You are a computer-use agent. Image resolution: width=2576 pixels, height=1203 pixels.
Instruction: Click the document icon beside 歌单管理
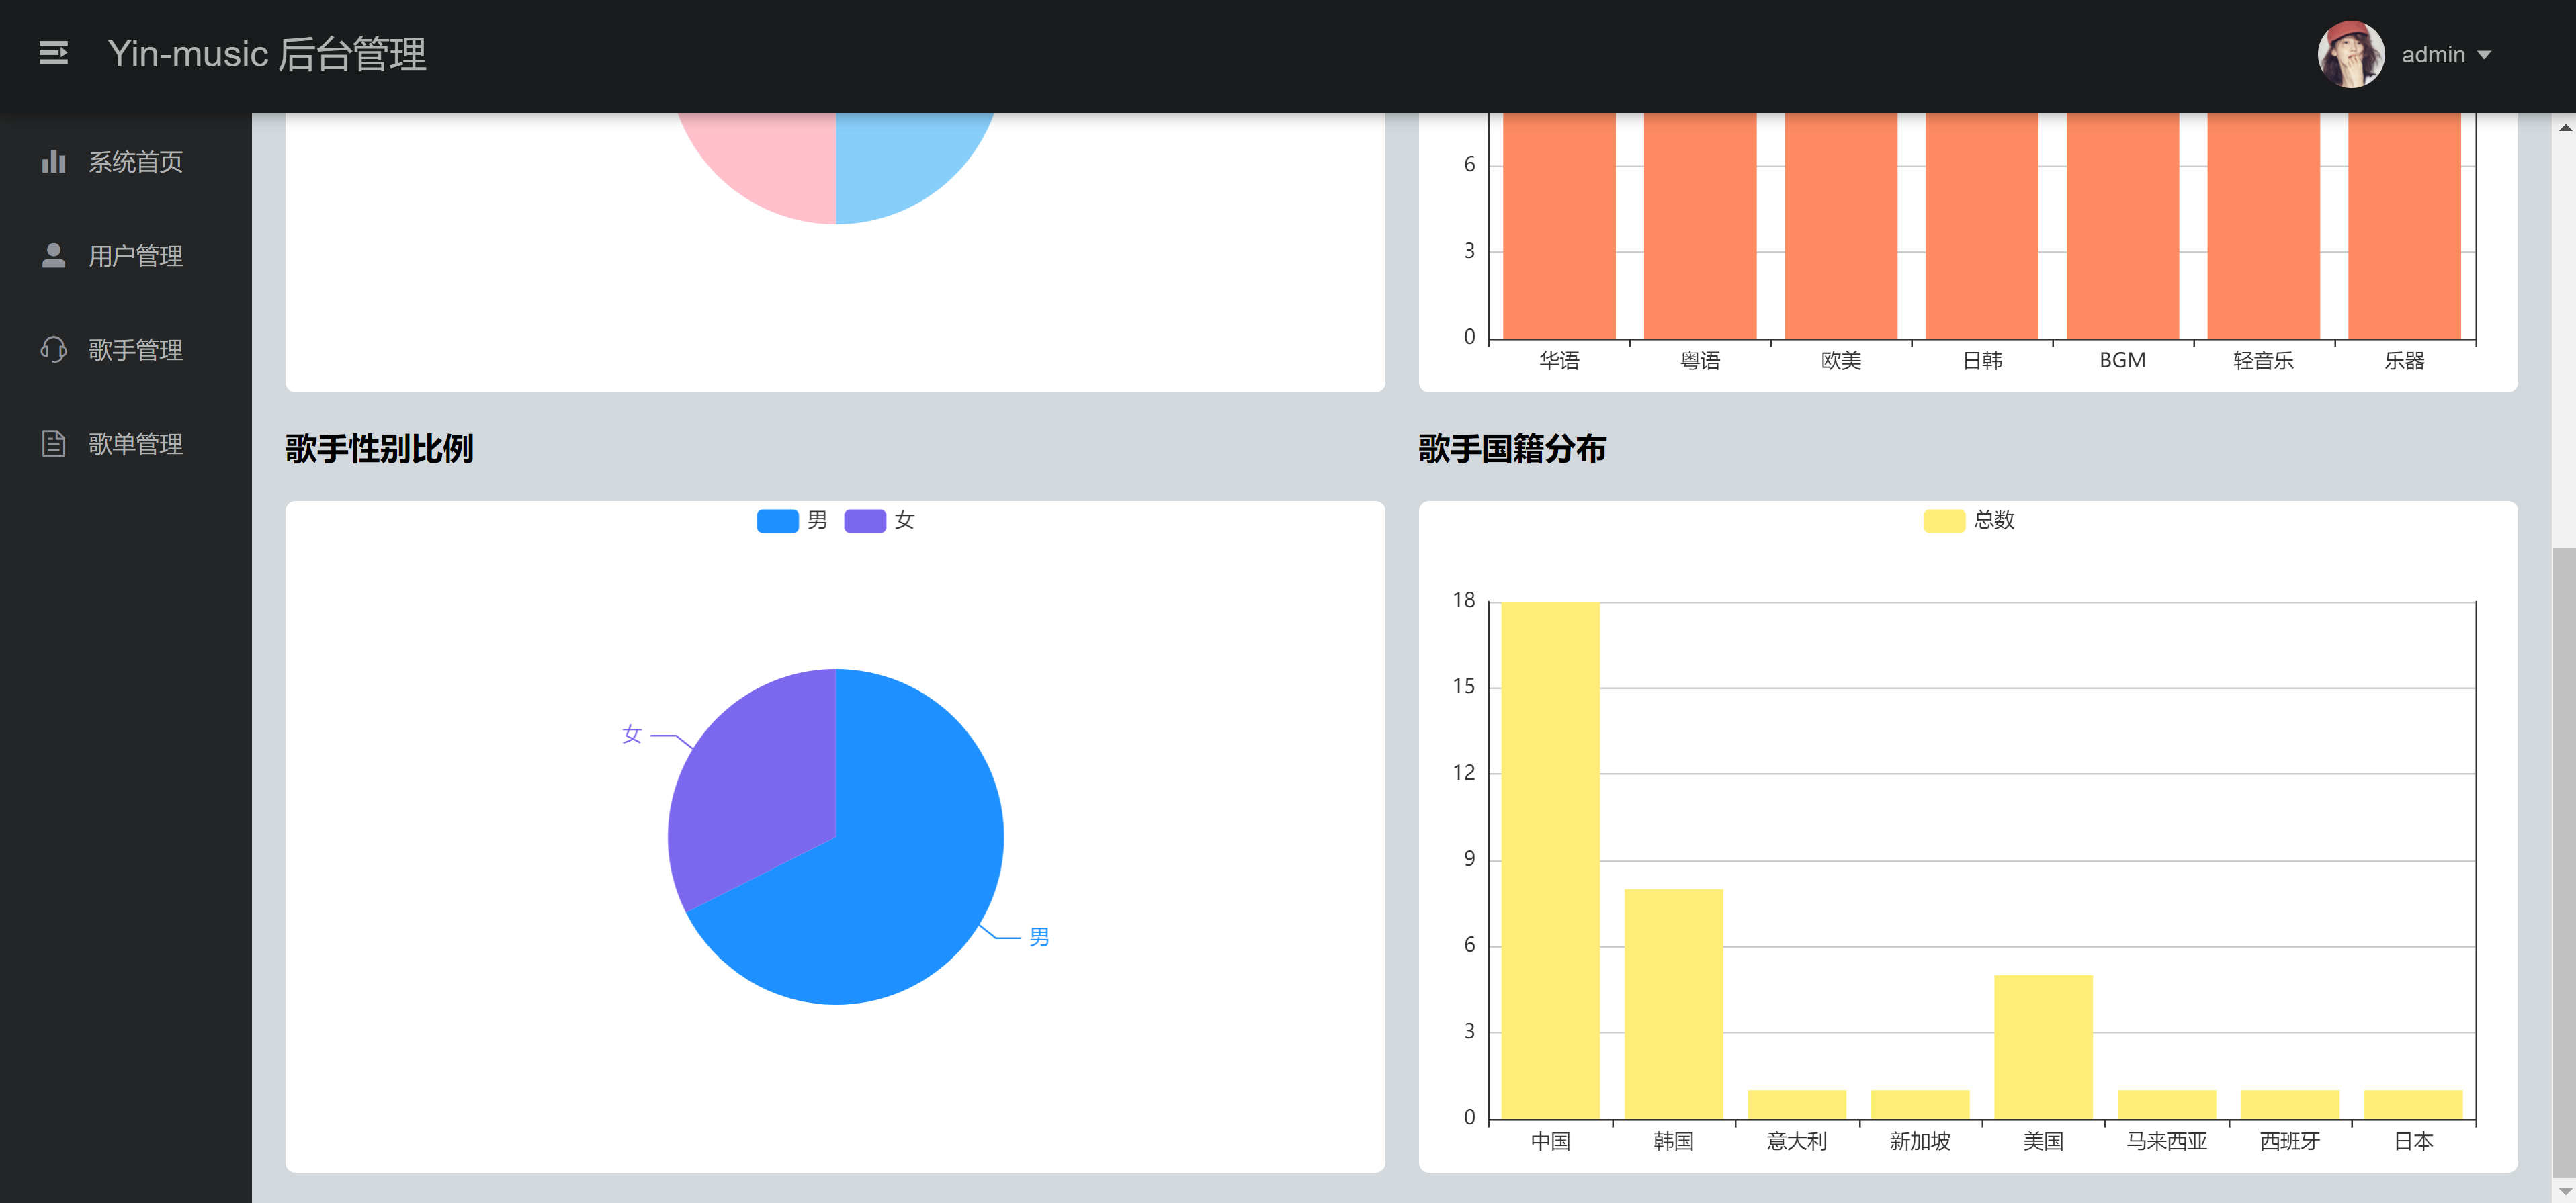[53, 444]
